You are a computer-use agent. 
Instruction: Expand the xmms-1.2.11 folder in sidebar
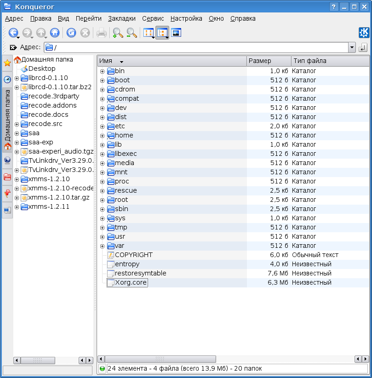(x=17, y=207)
